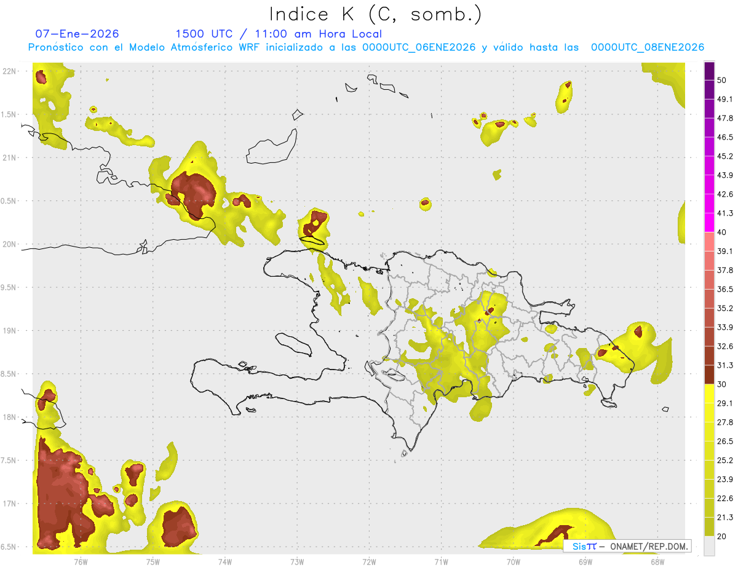Select the bright yellow swatch between 29.1 and 30
738x570 pixels.
coord(710,394)
